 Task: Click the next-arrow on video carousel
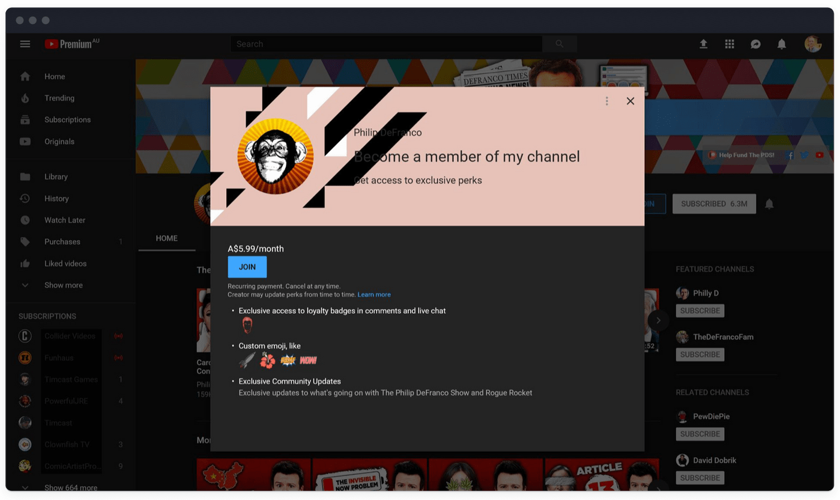658,320
